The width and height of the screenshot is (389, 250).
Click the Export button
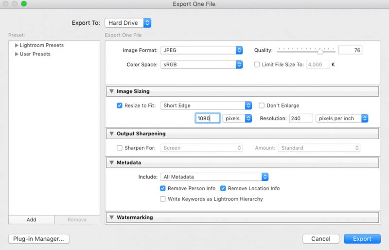pyautogui.click(x=362, y=239)
